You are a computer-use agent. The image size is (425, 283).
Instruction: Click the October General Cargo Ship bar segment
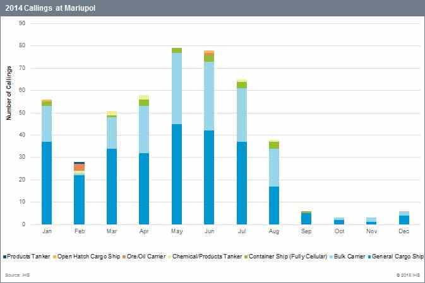coord(339,222)
